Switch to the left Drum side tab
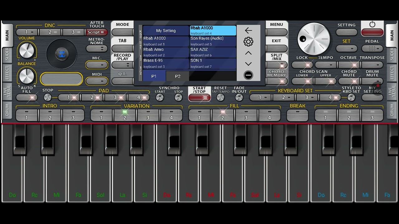The image size is (399, 224). (7, 110)
